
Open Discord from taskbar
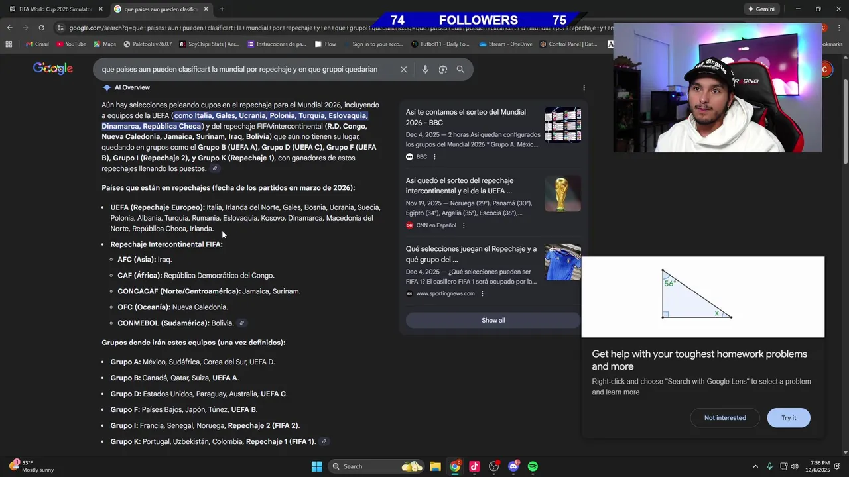tap(513, 466)
